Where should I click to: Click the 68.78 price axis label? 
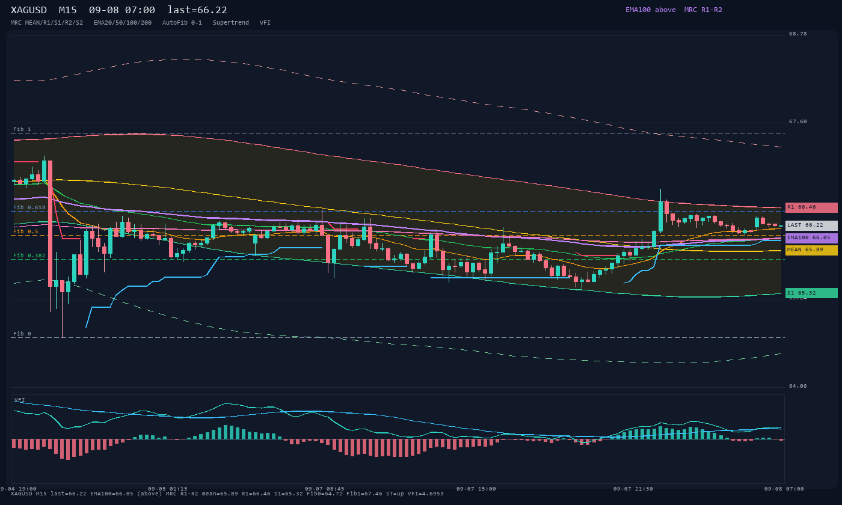798,34
